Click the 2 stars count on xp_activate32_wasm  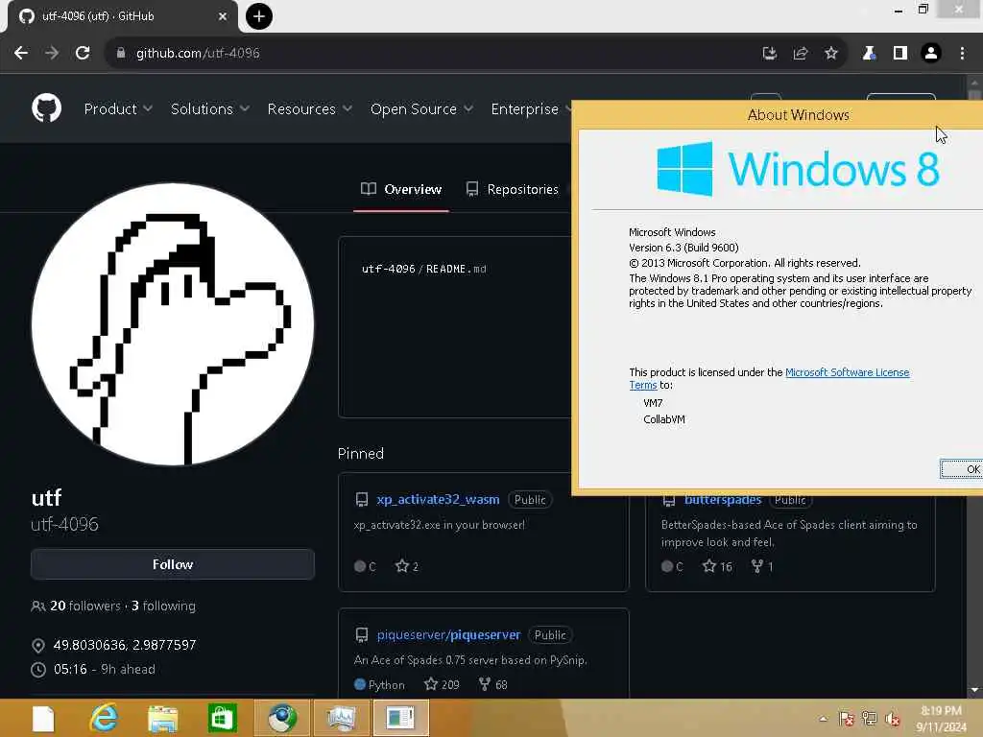click(407, 566)
